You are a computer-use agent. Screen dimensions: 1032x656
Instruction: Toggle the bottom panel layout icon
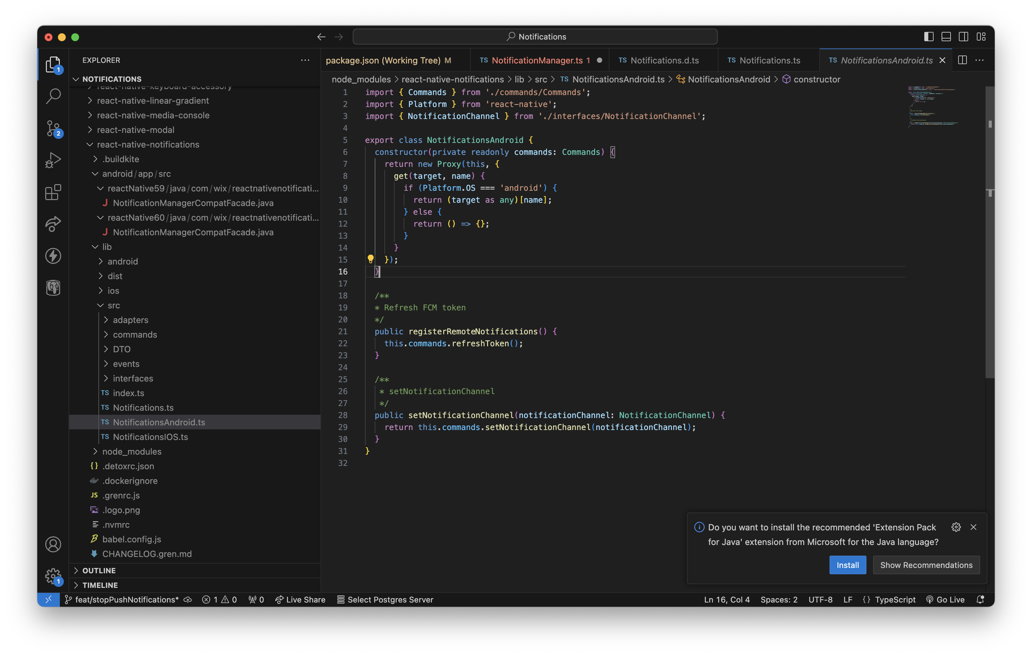click(946, 37)
